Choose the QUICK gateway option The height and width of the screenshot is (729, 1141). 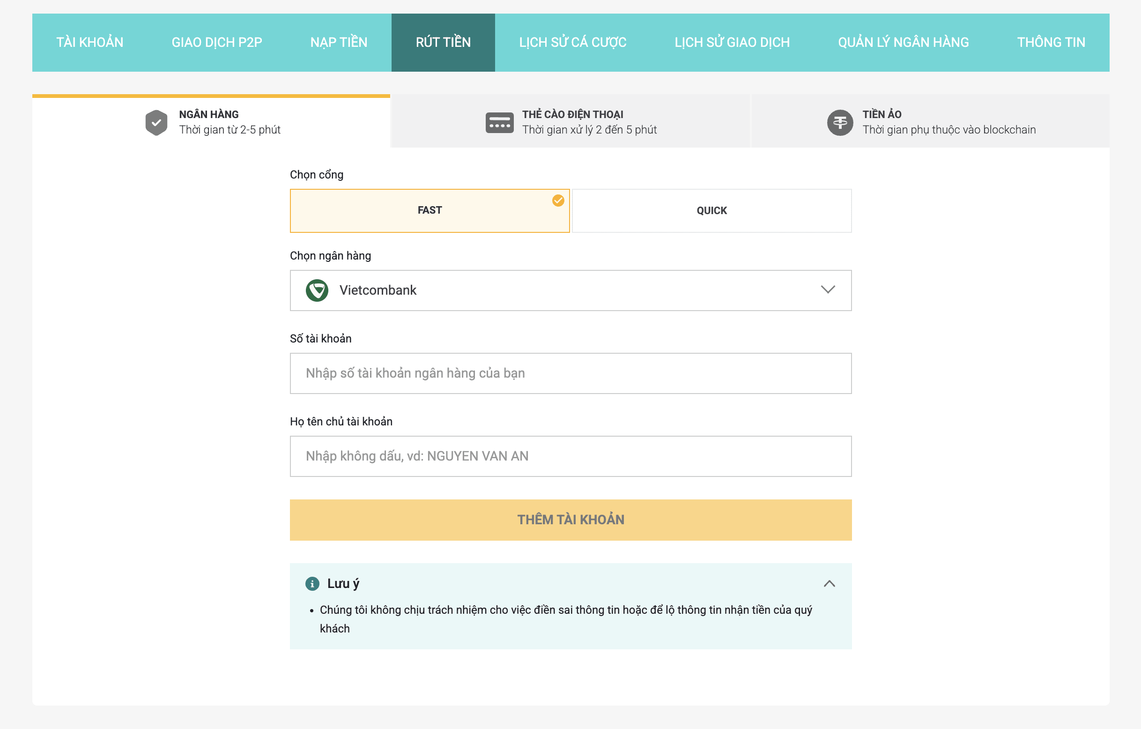(711, 210)
